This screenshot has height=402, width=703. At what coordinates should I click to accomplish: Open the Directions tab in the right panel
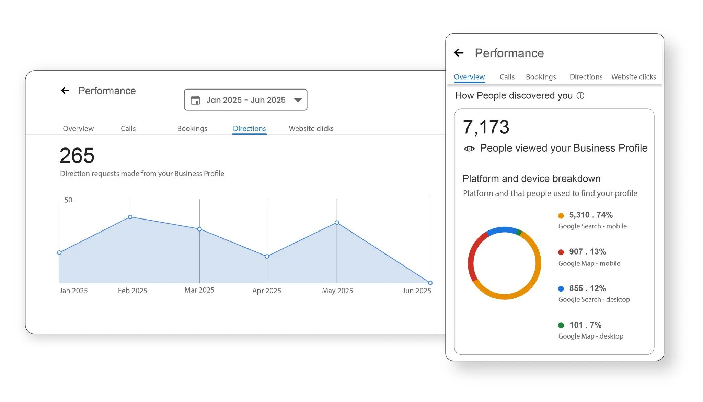click(586, 77)
